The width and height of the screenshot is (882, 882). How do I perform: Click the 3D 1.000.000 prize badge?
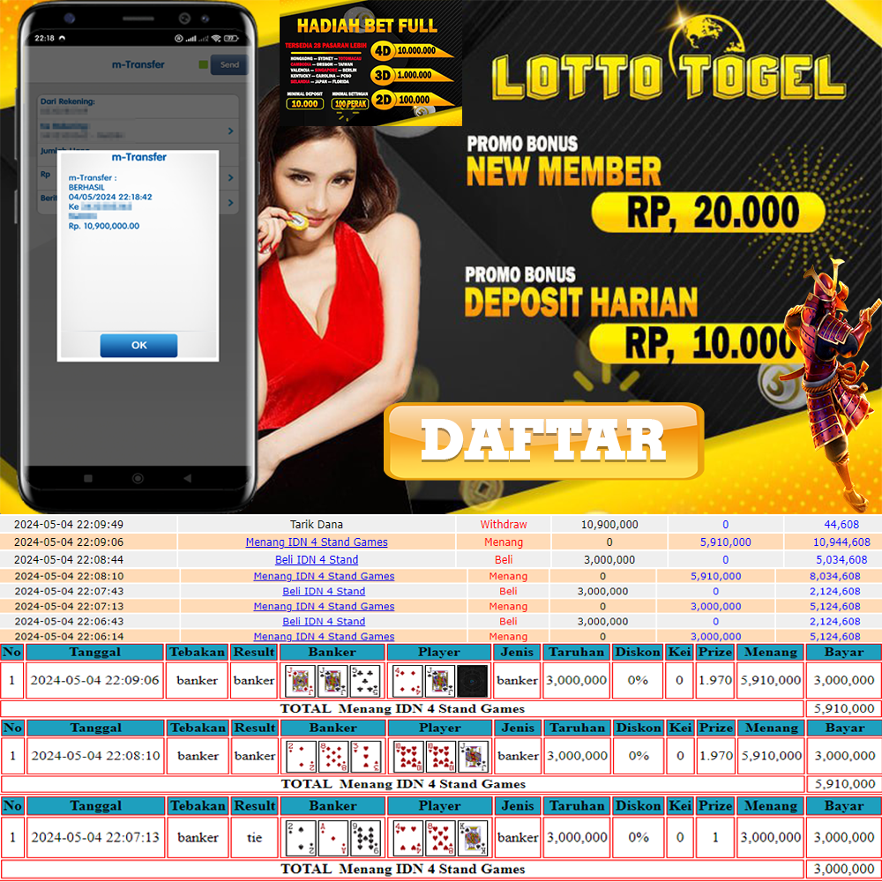point(412,75)
